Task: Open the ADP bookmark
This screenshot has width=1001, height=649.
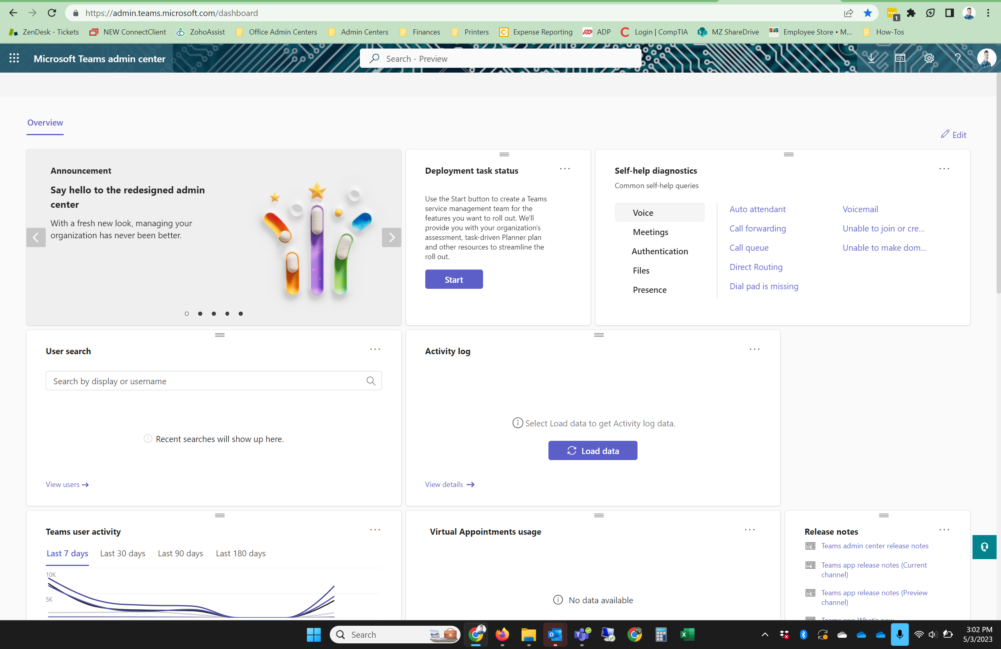Action: click(597, 32)
